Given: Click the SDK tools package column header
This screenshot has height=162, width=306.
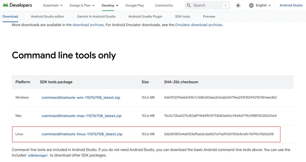Looking at the screenshot, I should click(x=56, y=82).
